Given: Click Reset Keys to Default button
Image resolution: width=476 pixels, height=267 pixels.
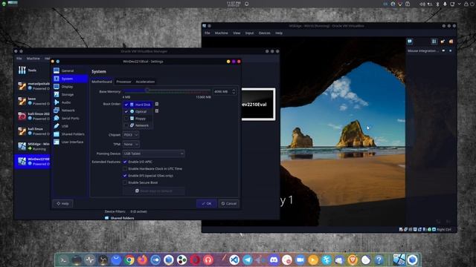Looking at the screenshot, I should (x=154, y=191).
